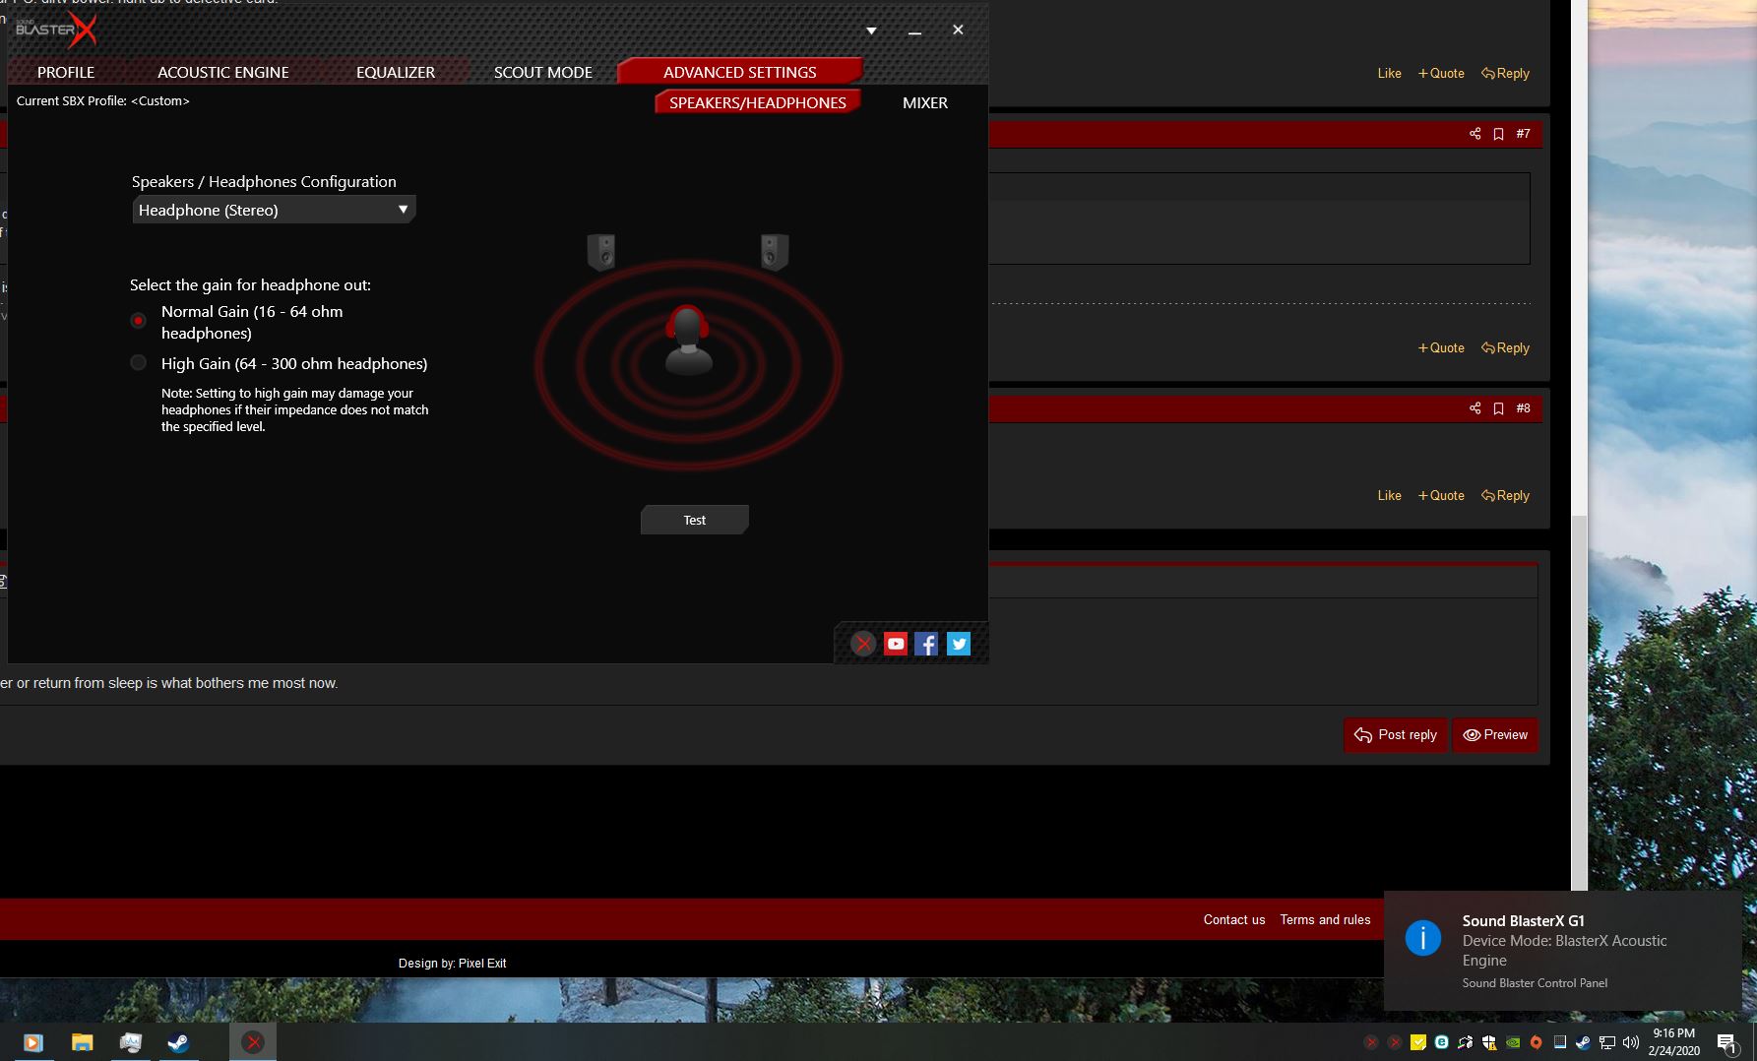Select High Gain (64 - 300 ohm)

139,363
